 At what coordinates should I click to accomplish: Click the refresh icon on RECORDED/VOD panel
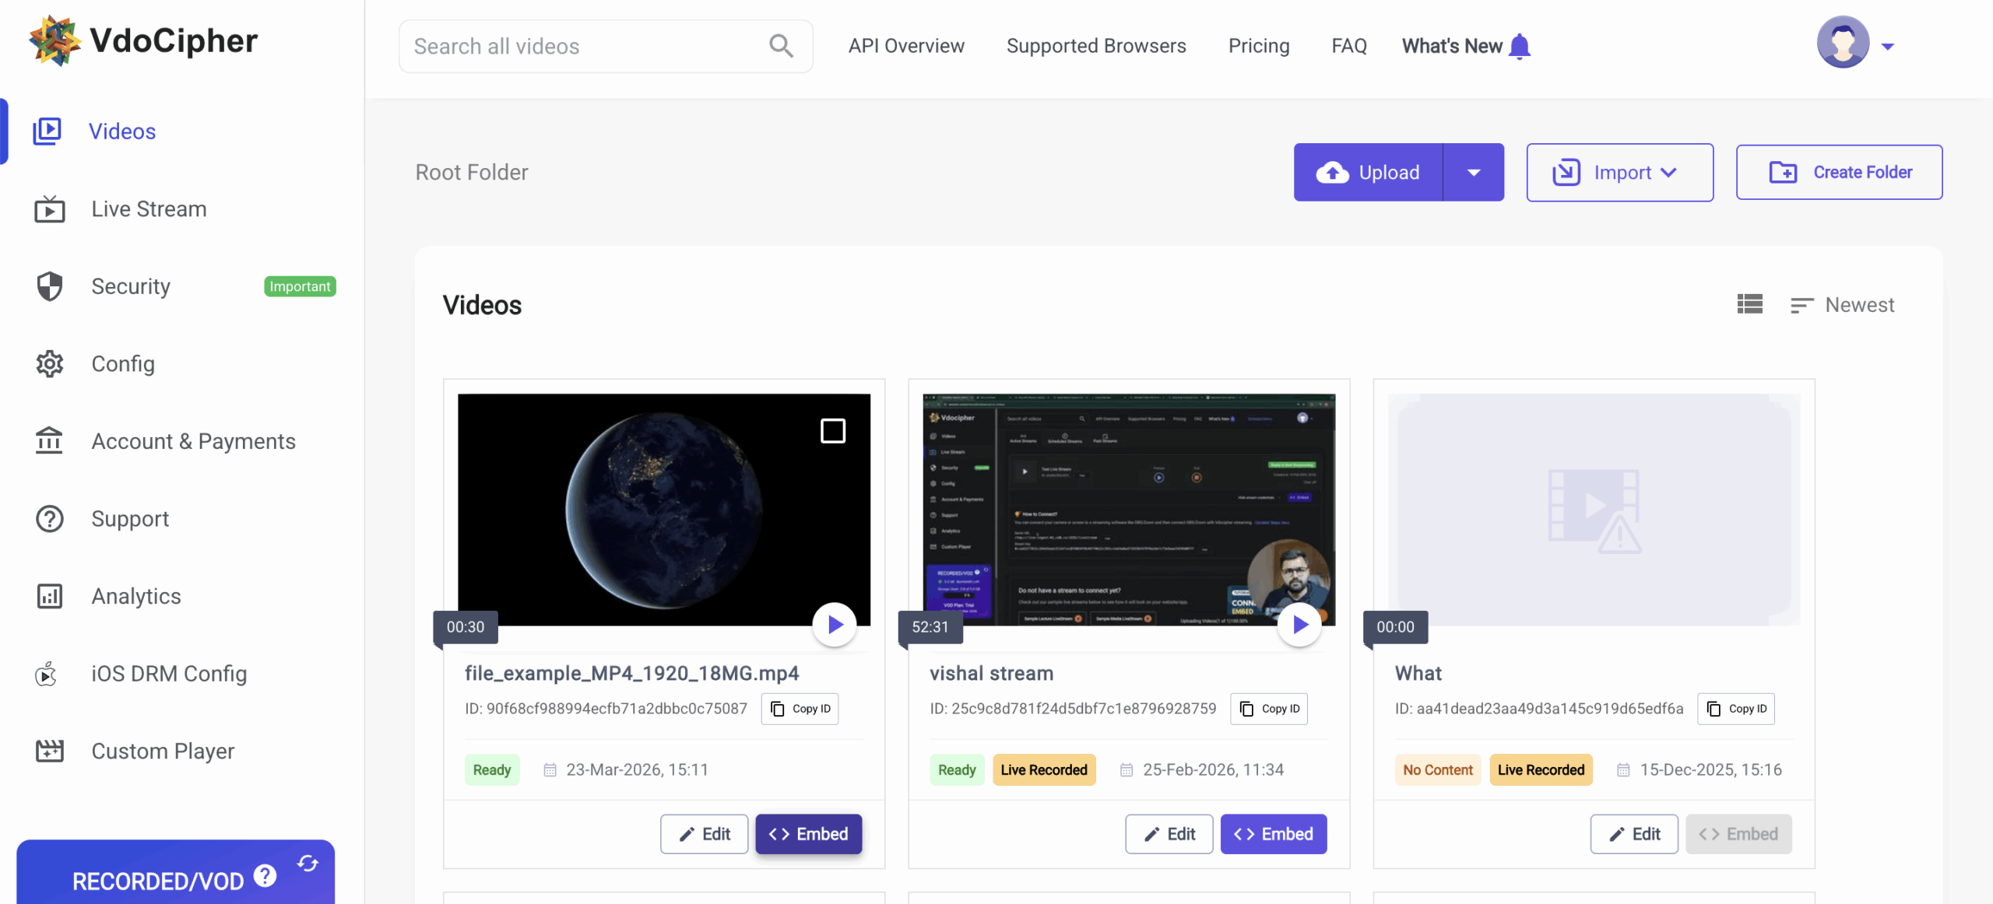coord(308,863)
